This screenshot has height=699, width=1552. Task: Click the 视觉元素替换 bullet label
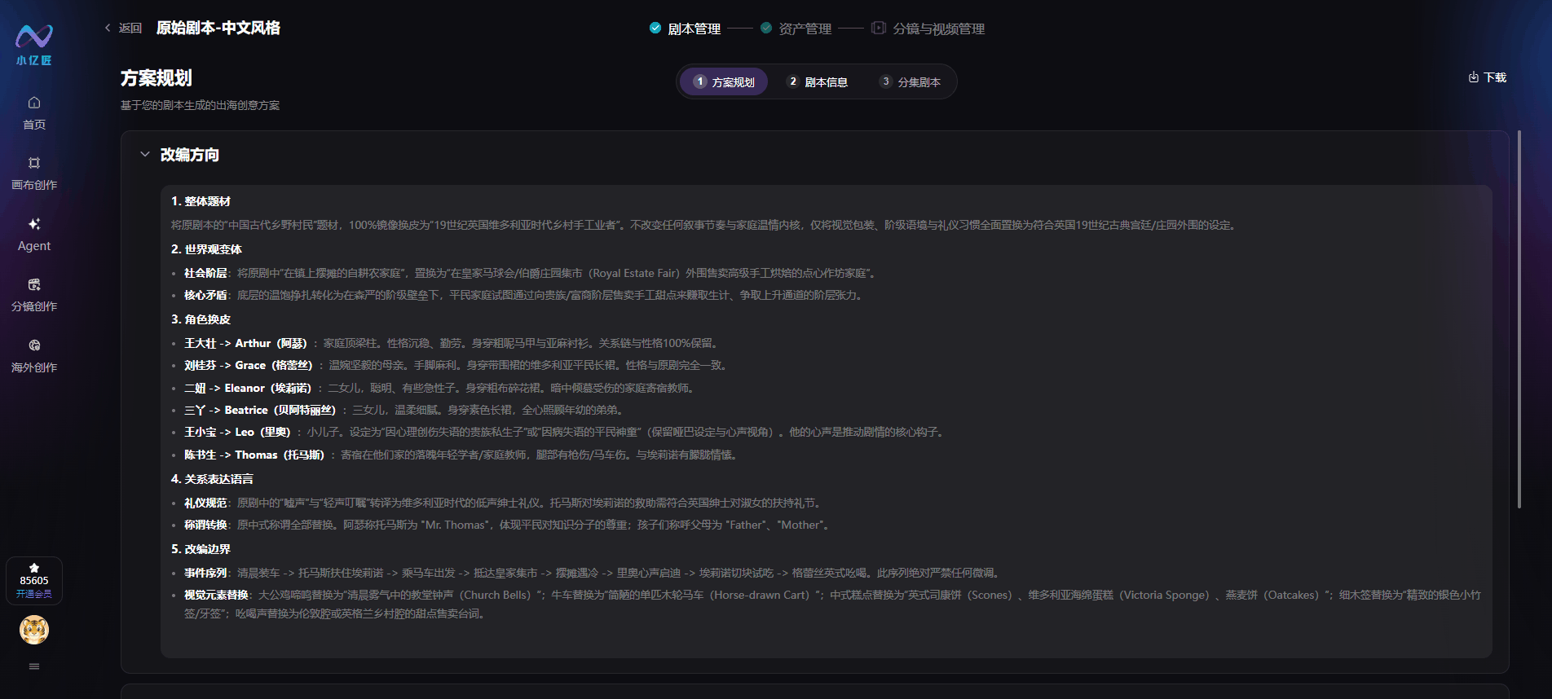click(216, 595)
